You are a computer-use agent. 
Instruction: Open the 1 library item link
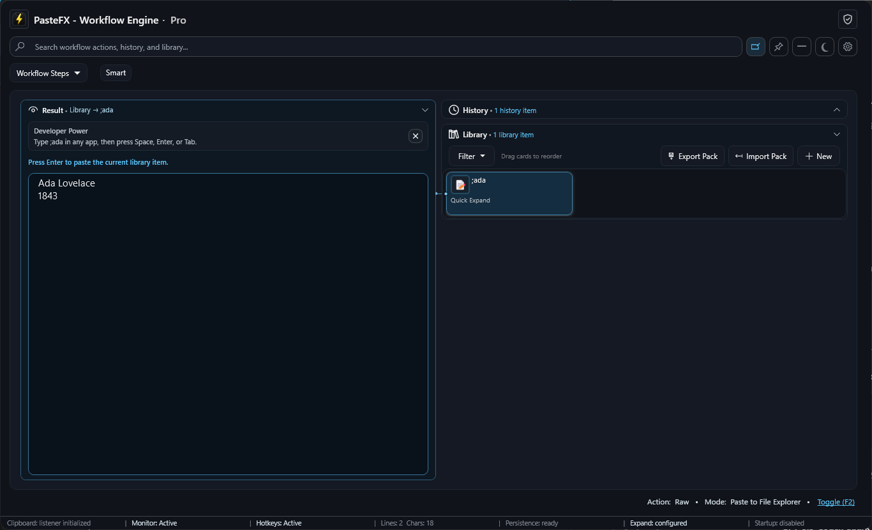coord(513,135)
